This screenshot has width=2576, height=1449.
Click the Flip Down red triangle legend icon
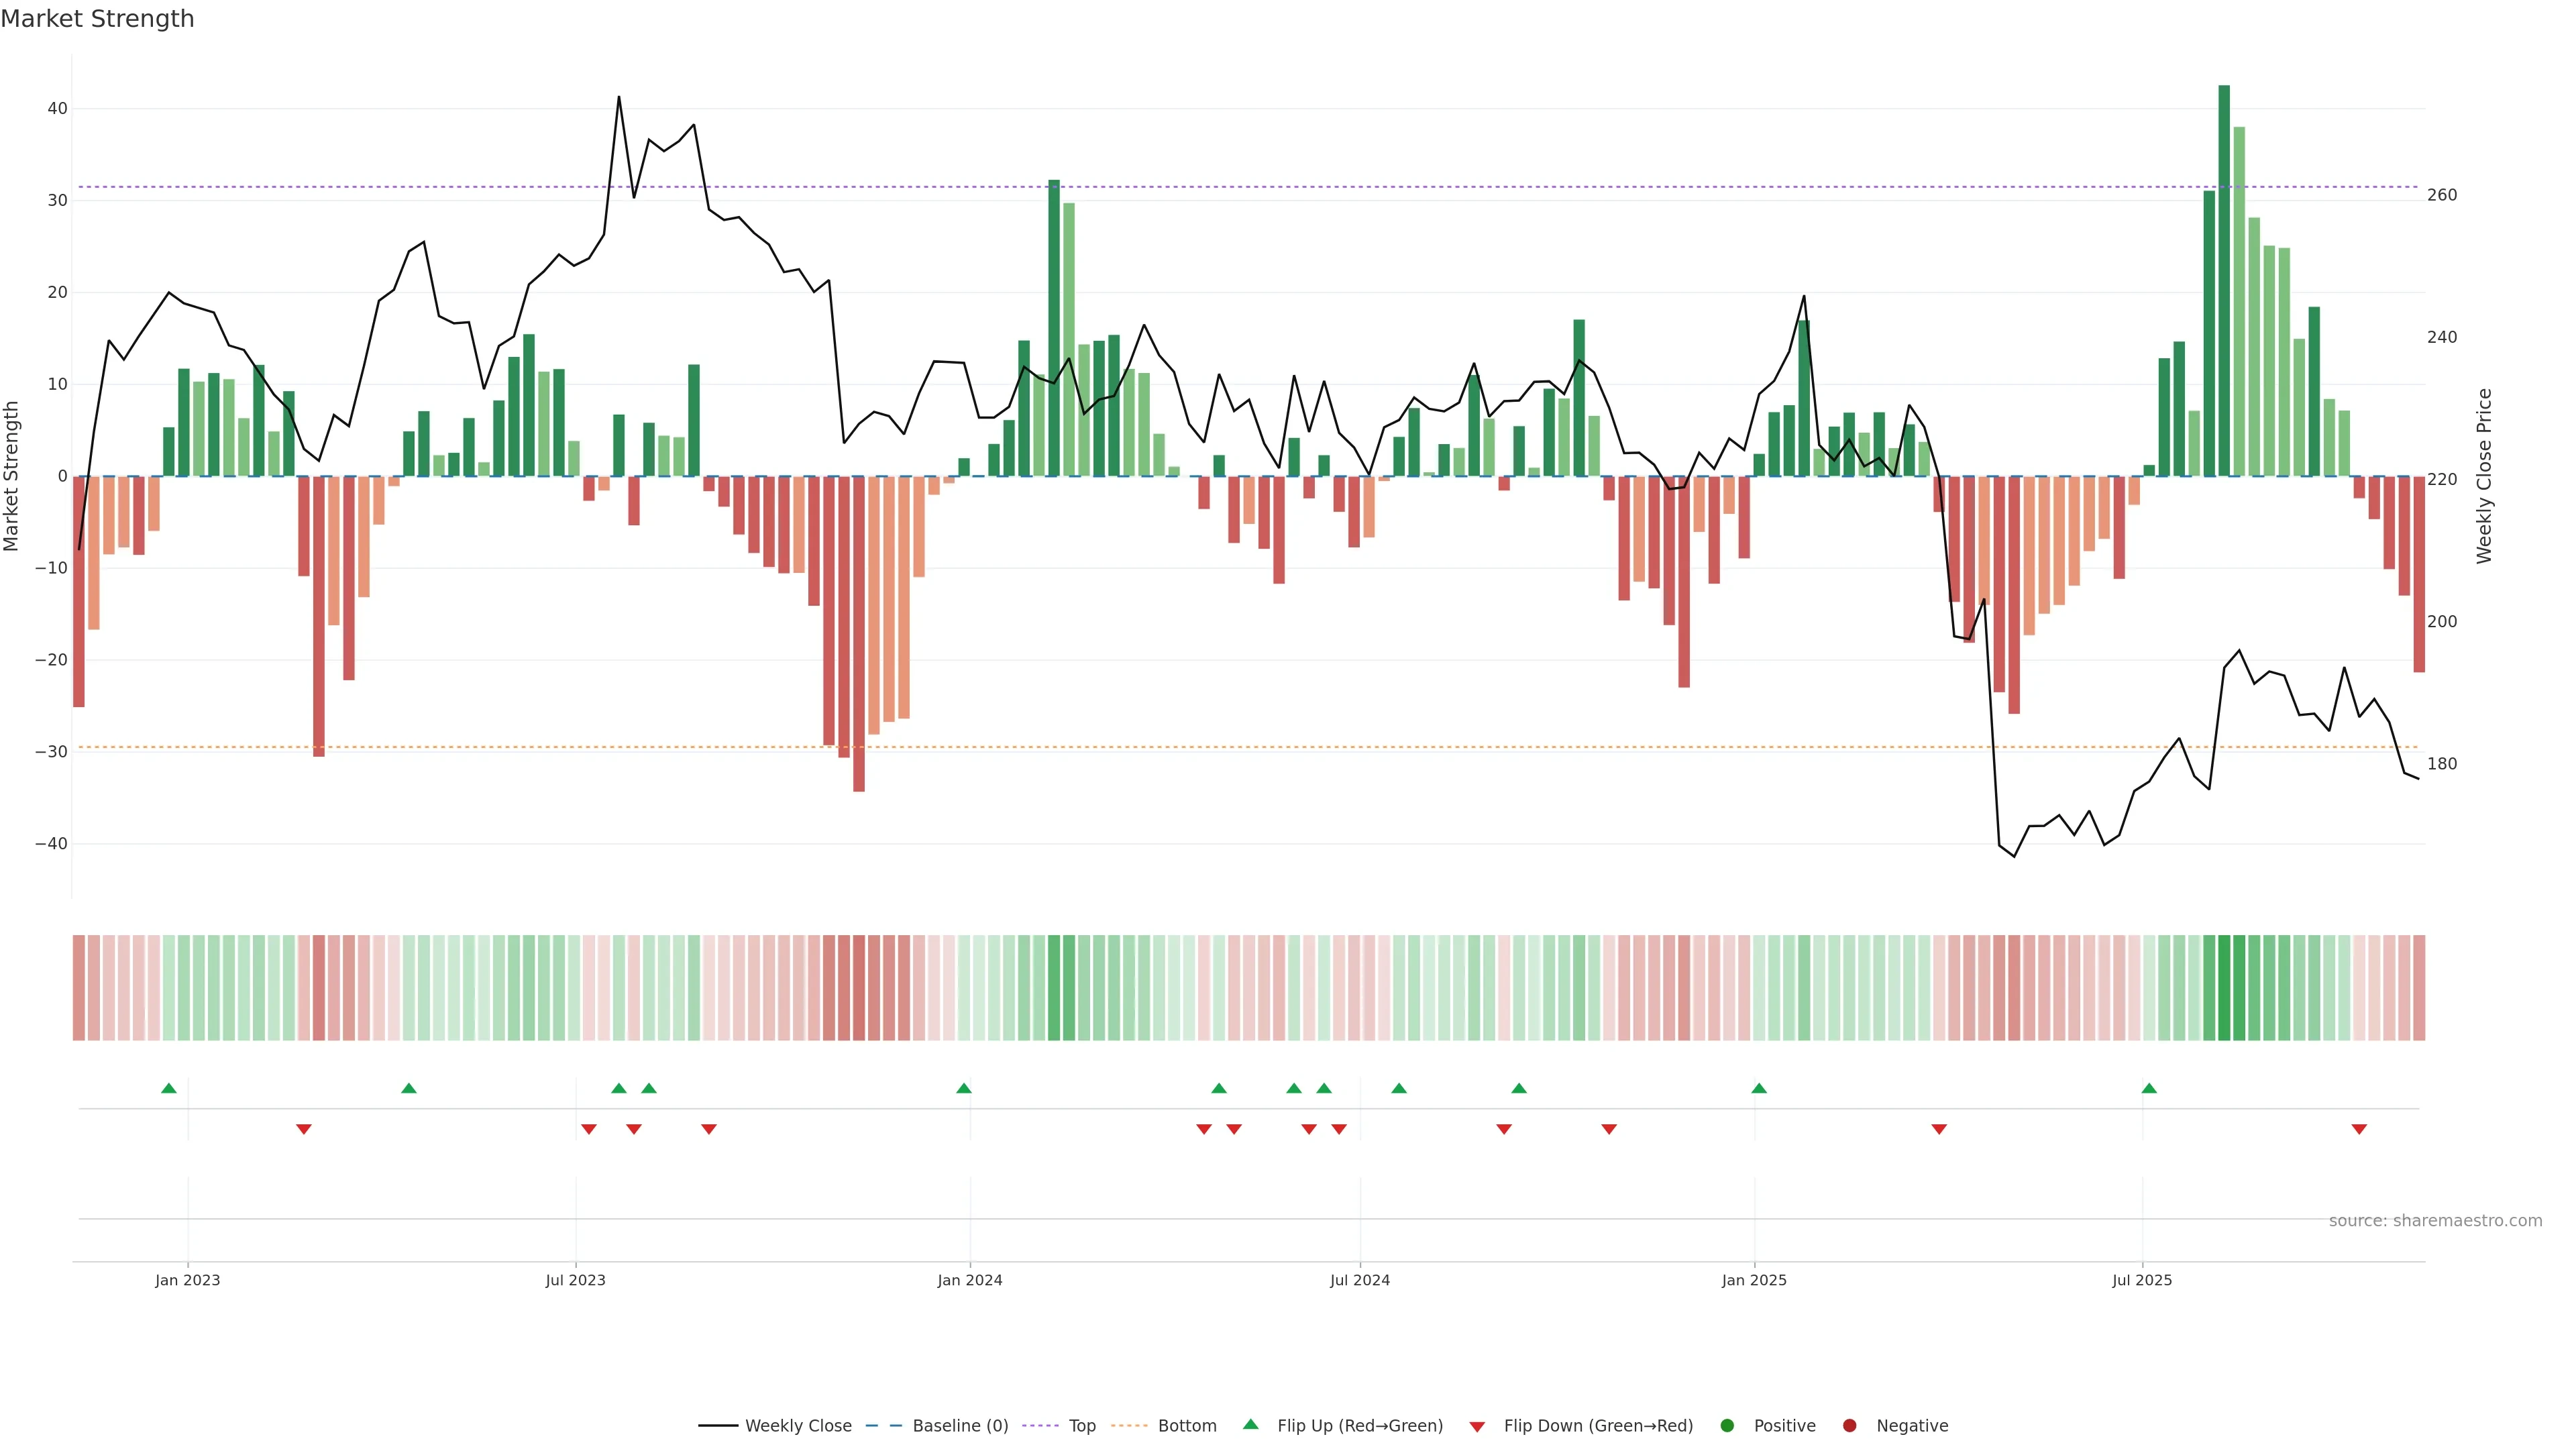(1477, 1426)
